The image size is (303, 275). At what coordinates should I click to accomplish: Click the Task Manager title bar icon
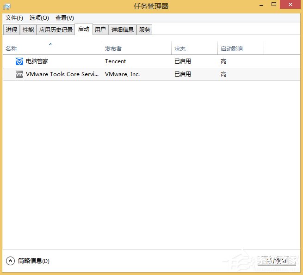6,6
